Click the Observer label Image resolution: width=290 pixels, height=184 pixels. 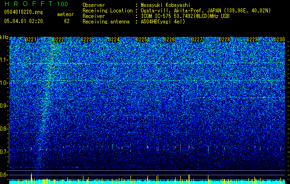pos(94,5)
